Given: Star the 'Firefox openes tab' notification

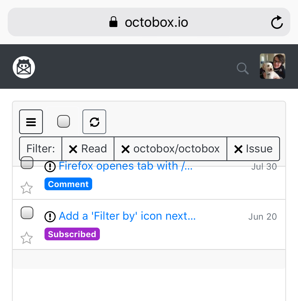Looking at the screenshot, I should click(x=26, y=188).
